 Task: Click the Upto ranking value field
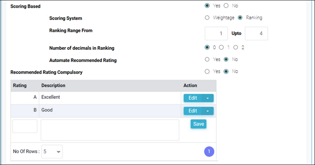[x=256, y=34]
